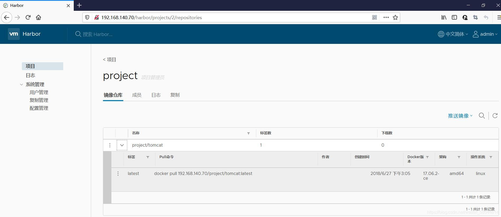Switch to the 镜像仓库 tab
The width and height of the screenshot is (501, 217).
coord(113,95)
